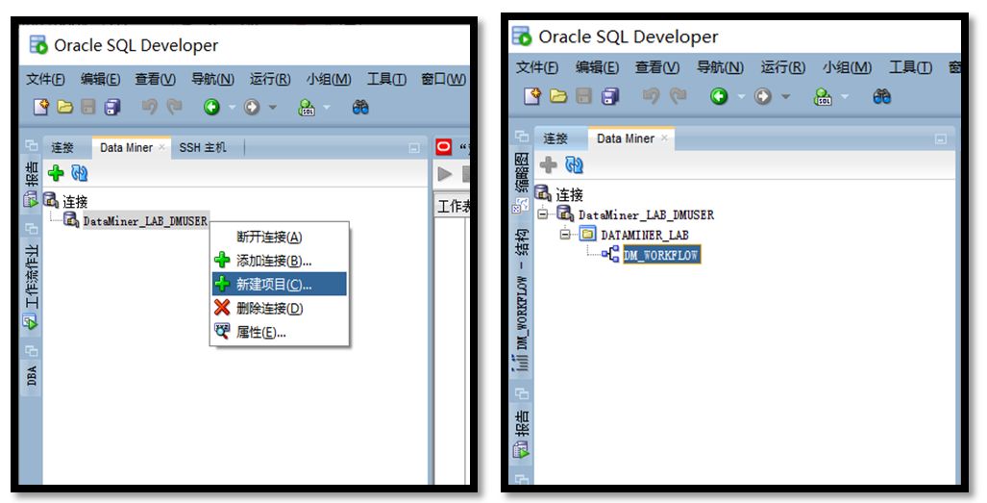Open Back arrow dropdown in right window
The height and width of the screenshot is (503, 987).
click(741, 96)
